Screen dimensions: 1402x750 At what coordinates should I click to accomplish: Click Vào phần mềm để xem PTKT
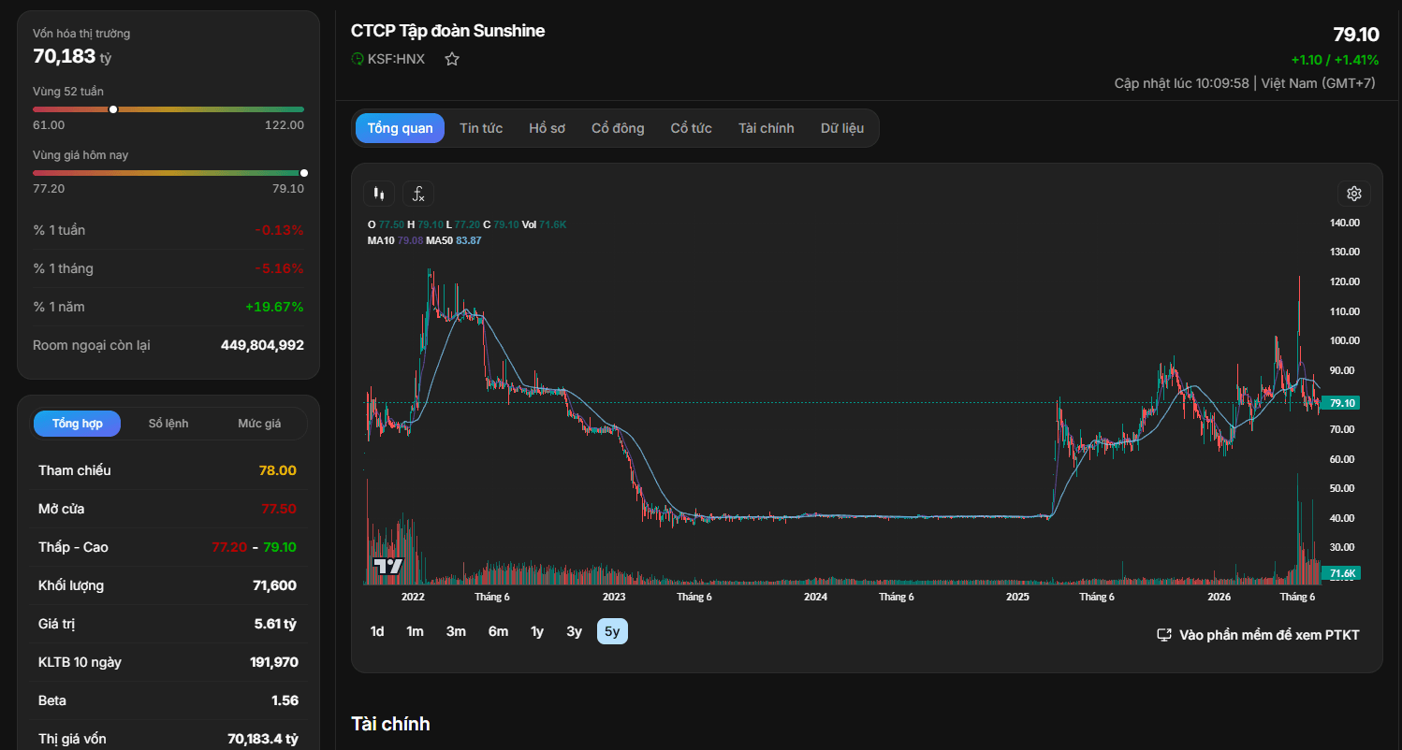pyautogui.click(x=1269, y=635)
